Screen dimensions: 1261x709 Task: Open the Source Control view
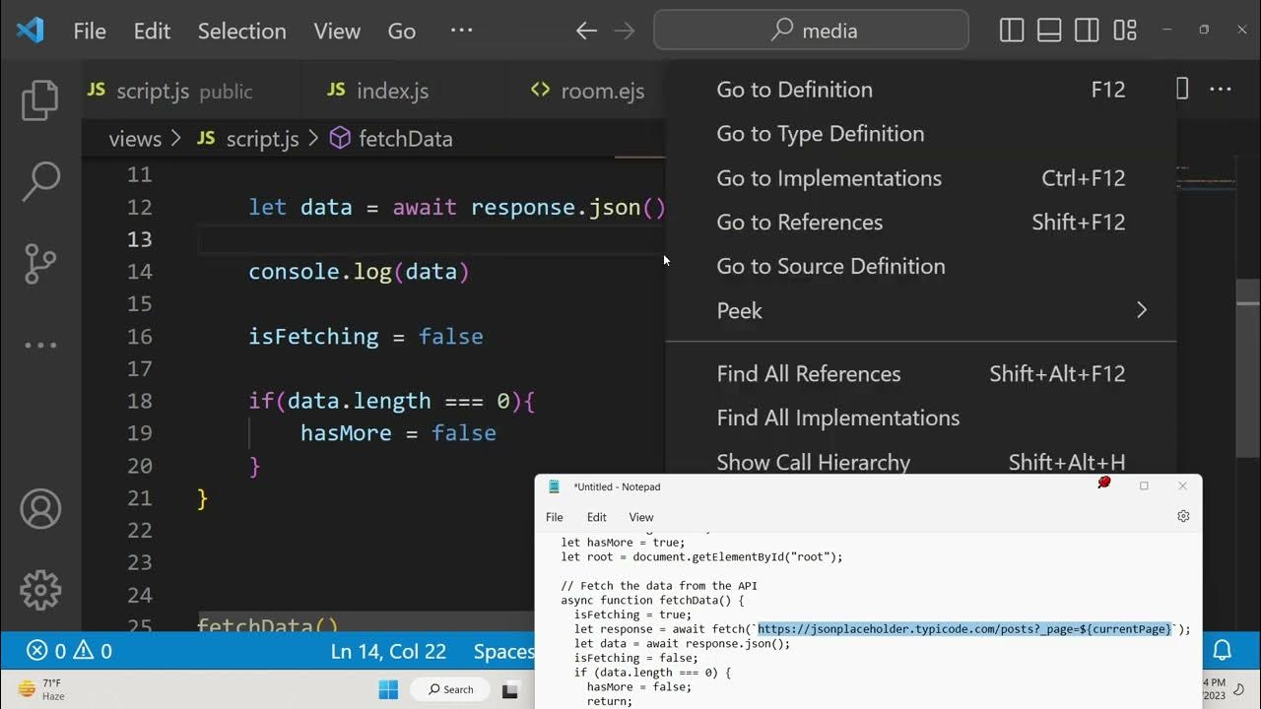click(x=40, y=263)
